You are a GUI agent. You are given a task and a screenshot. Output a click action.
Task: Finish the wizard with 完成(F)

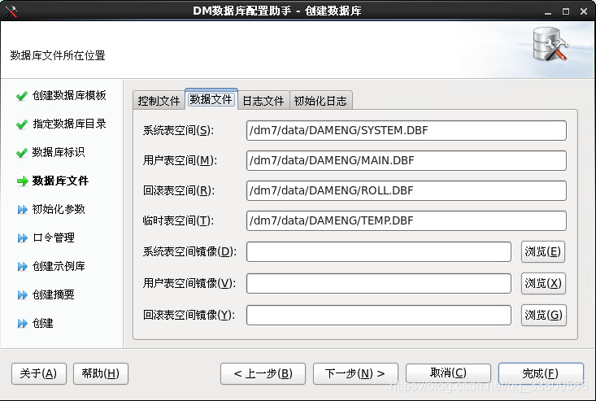point(541,373)
